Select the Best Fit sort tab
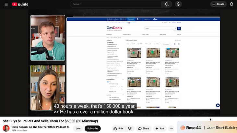The image size is (237, 133). [133, 44]
